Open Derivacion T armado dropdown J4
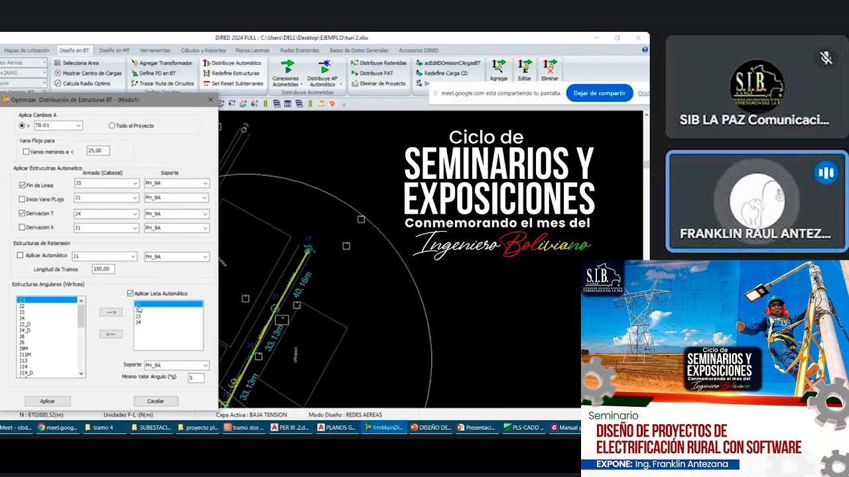Image resolution: width=849 pixels, height=477 pixels. [x=106, y=214]
